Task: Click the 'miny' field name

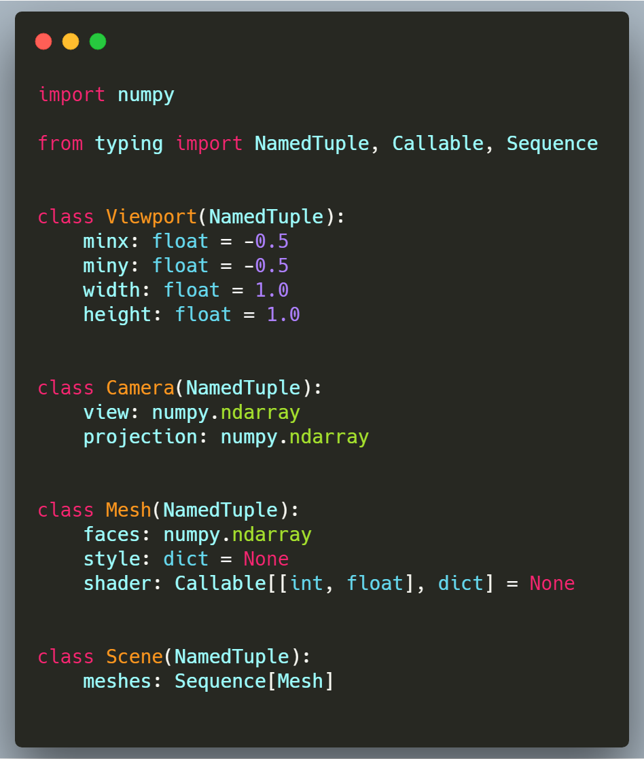Action: pos(106,266)
